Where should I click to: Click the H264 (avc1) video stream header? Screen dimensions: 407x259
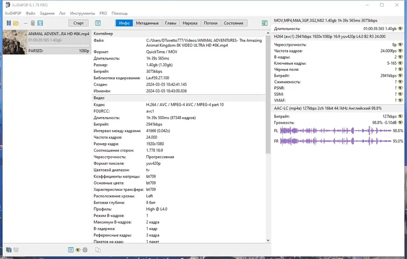(x=337, y=37)
